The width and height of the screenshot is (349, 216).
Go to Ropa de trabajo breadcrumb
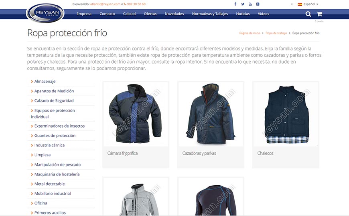276,33
